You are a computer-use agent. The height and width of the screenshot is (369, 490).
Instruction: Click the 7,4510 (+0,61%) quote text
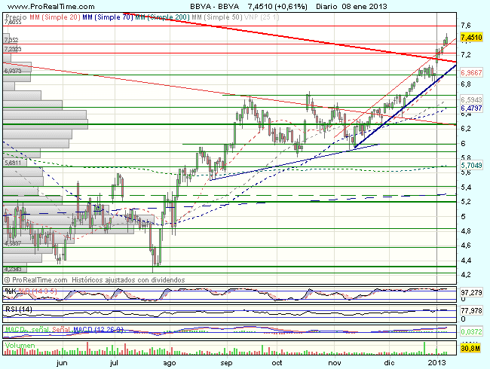click(277, 7)
